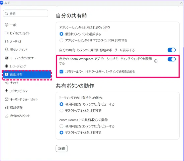
Task: Click the monitor icon beside ミーティングとウェビナー
Action: pos(6,58)
